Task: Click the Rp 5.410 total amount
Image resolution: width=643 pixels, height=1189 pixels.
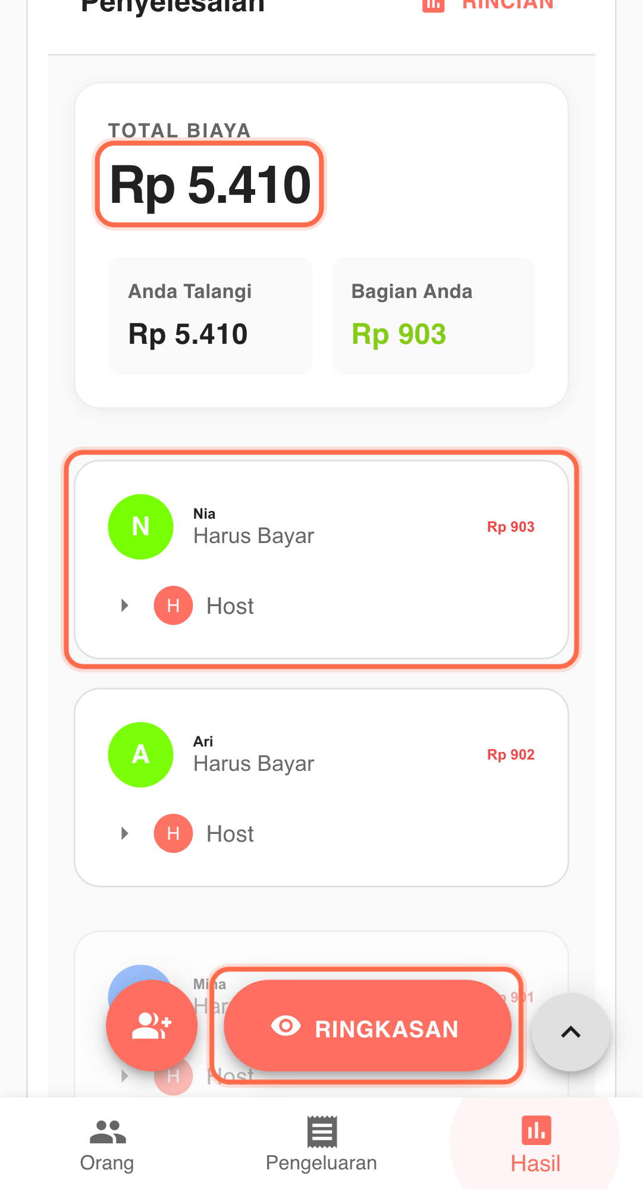Action: pyautogui.click(x=210, y=184)
